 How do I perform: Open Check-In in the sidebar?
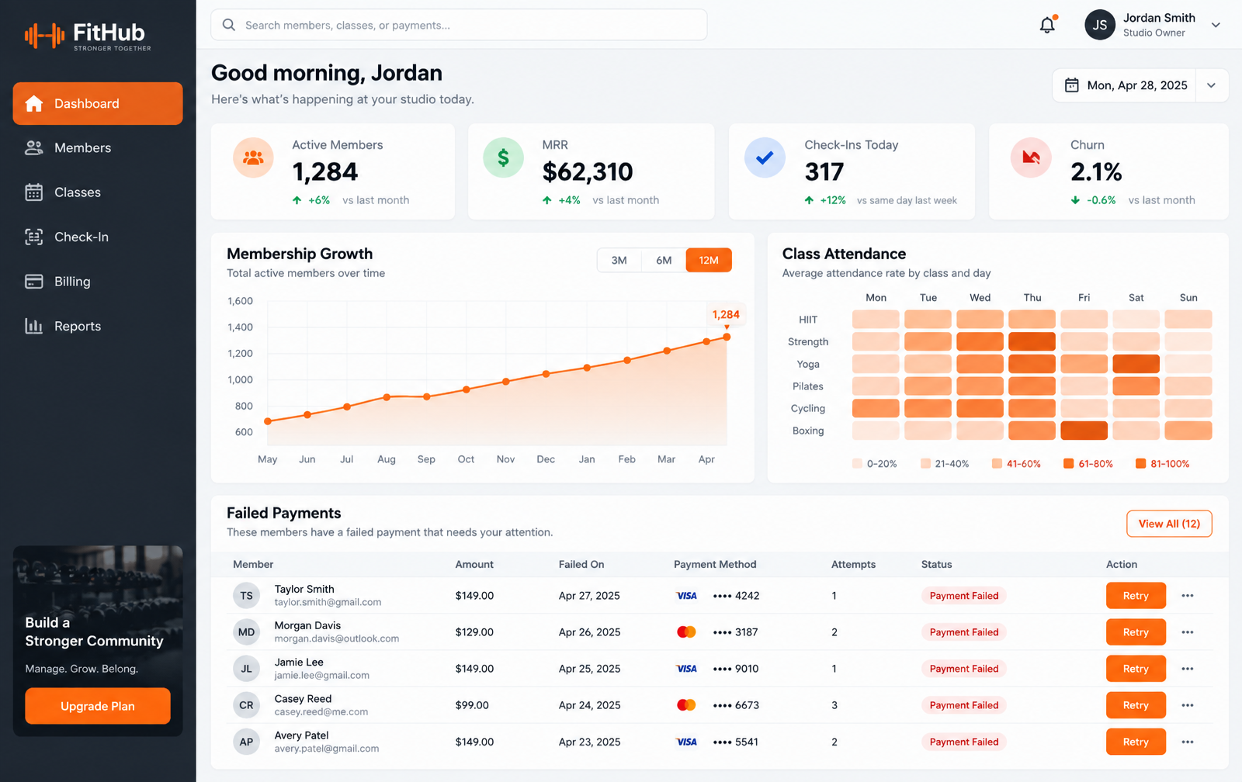click(x=98, y=237)
